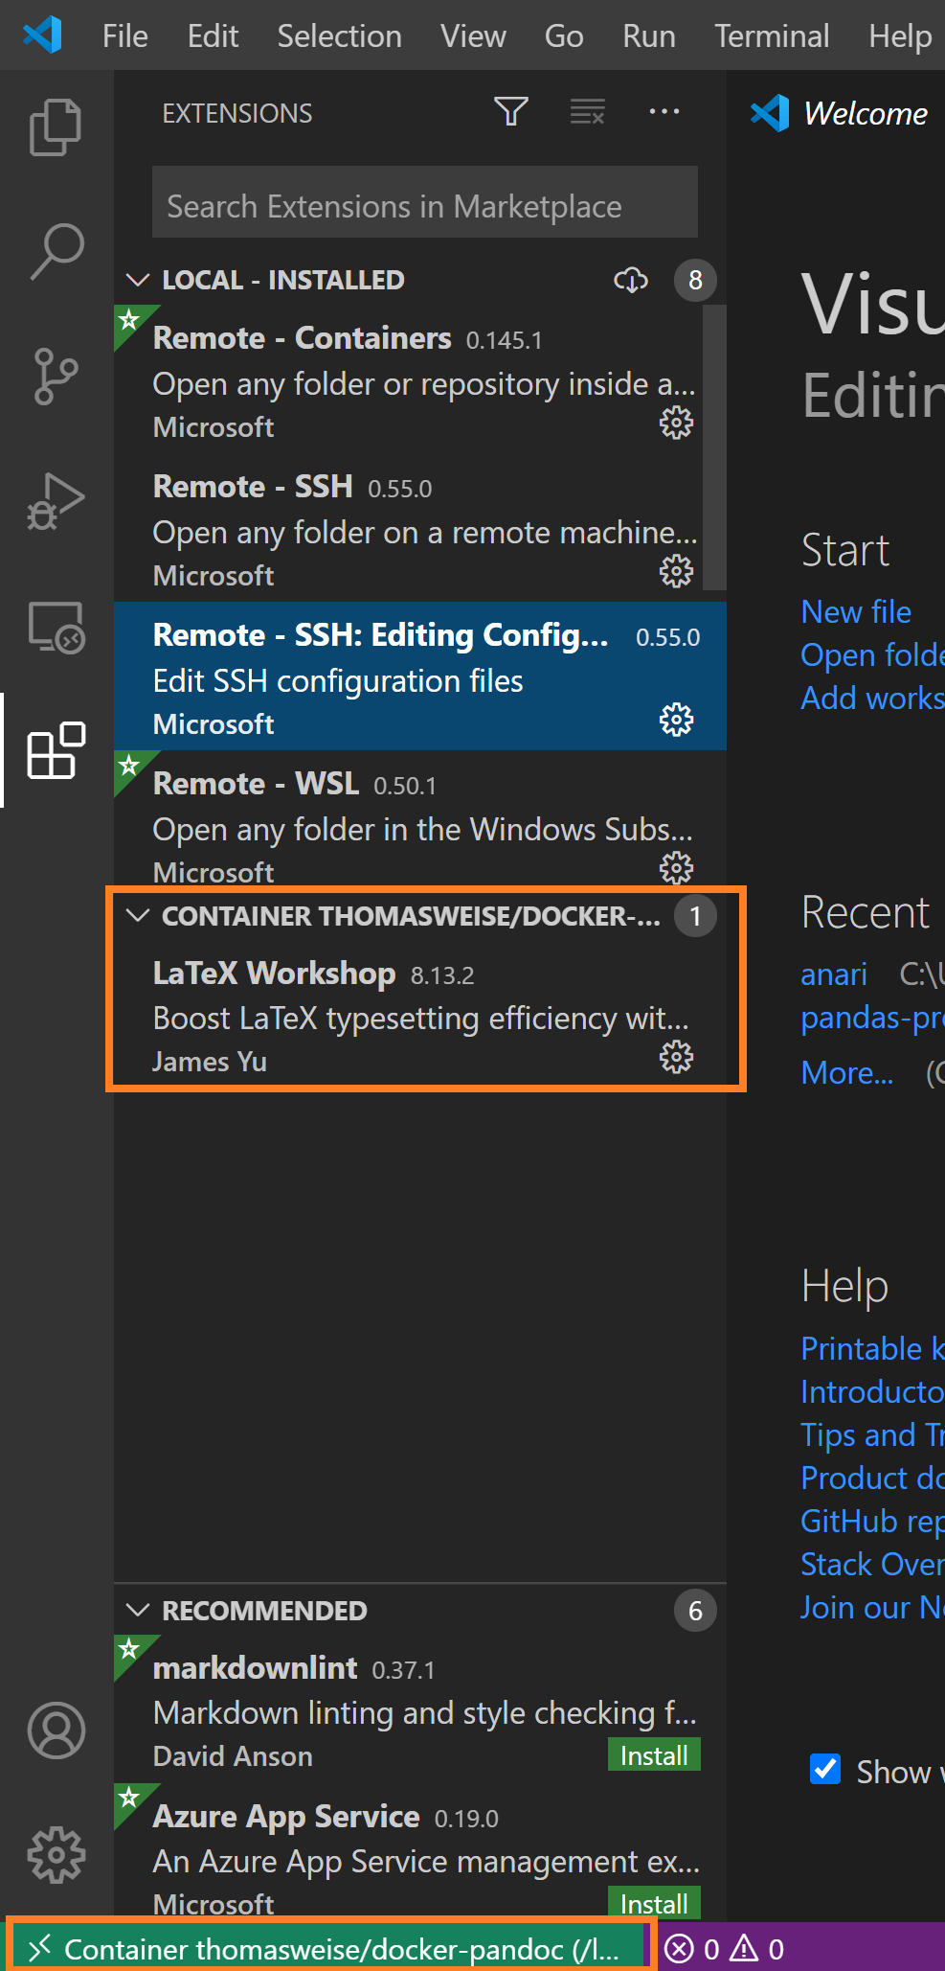
Task: Open gear menu for Remote - WSL
Action: (x=676, y=868)
